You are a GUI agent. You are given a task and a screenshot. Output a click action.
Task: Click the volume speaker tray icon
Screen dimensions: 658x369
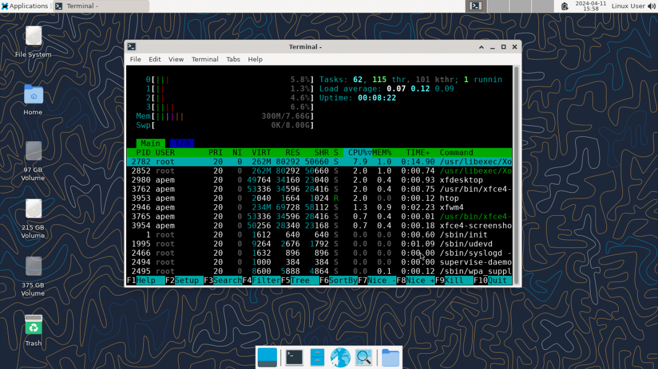pos(653,6)
